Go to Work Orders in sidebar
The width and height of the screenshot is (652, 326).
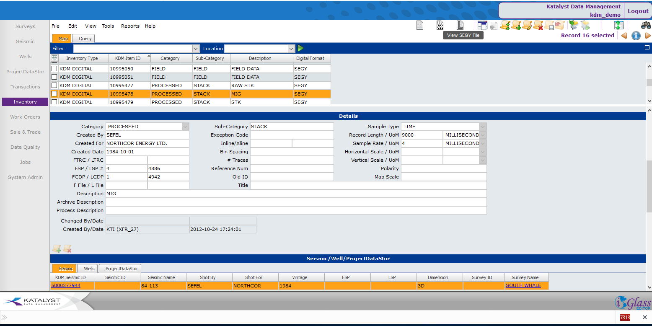click(25, 117)
